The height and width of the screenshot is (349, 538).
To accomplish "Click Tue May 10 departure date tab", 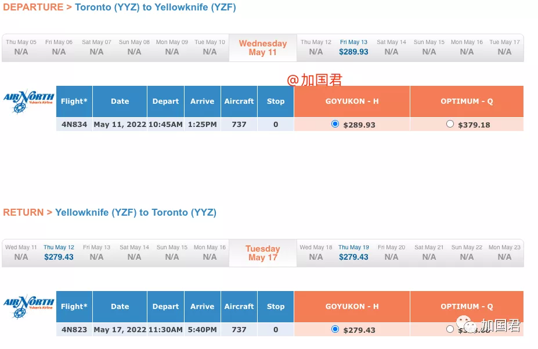I will (210, 48).
